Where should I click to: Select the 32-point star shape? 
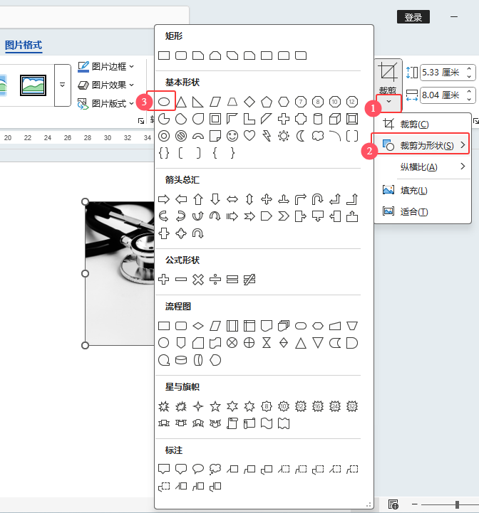pos(352,406)
